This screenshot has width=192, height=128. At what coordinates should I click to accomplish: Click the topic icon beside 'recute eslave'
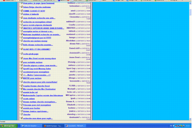pos(22,98)
